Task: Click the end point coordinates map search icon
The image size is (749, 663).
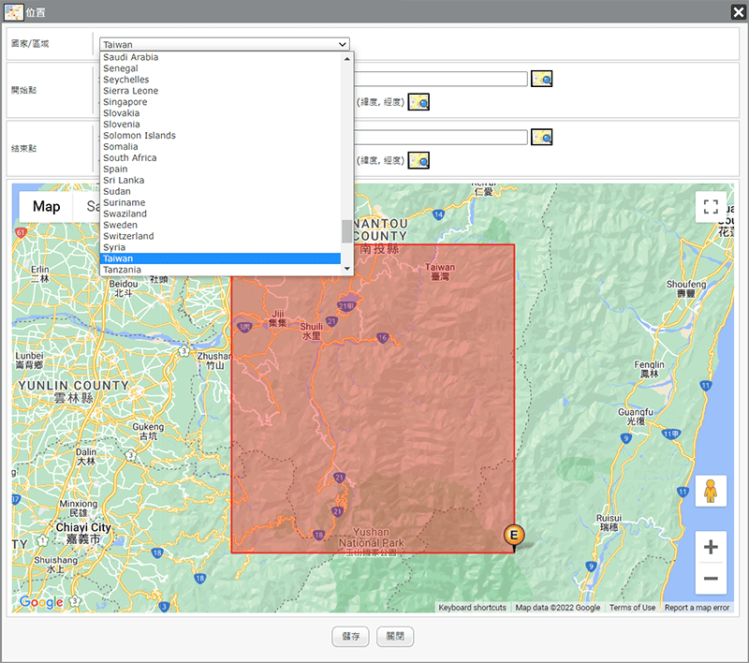Action: (419, 160)
